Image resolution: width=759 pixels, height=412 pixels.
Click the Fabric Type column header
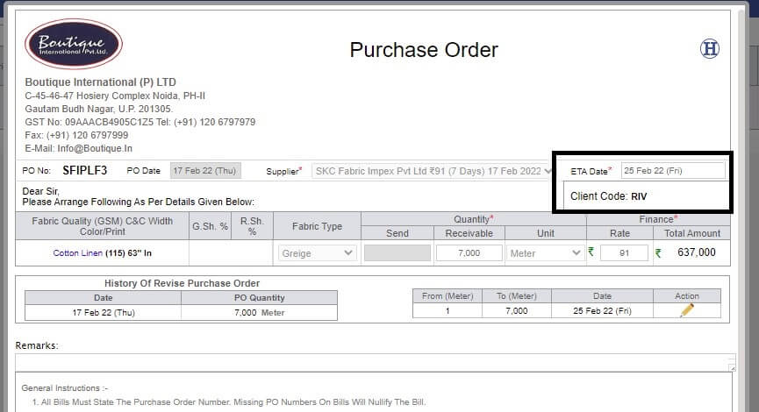coord(317,226)
